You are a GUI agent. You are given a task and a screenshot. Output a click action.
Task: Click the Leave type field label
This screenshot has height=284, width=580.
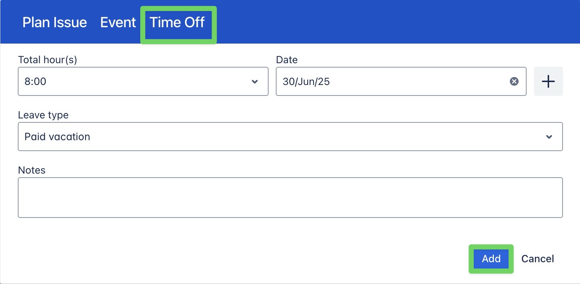(x=43, y=115)
